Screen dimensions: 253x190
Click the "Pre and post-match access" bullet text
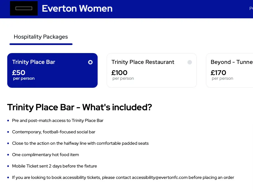click(x=58, y=121)
